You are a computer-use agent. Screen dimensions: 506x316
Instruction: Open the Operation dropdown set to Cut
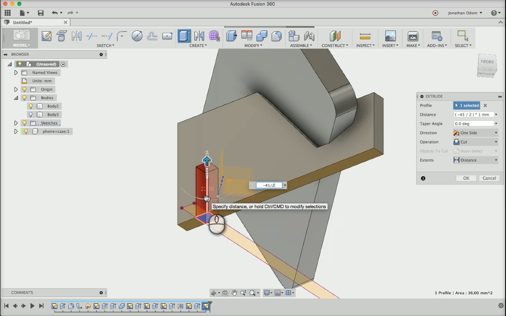[476, 142]
